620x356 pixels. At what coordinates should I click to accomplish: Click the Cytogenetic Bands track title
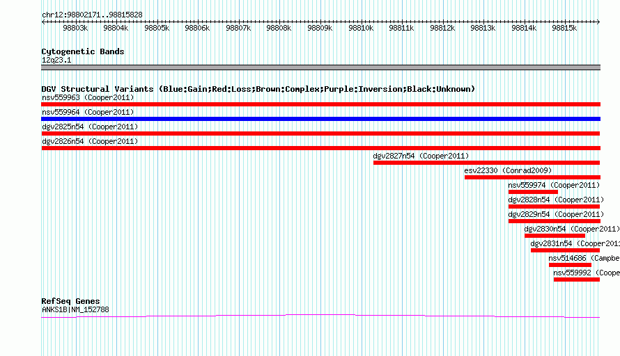click(83, 51)
